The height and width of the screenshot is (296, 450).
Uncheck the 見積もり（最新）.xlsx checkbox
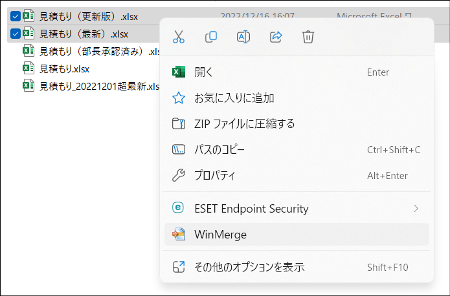[15, 34]
